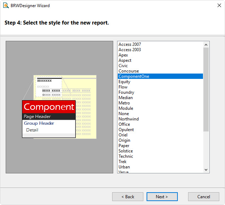The image size is (225, 205).
Task: Pick the Metro style
Action: pos(160,103)
